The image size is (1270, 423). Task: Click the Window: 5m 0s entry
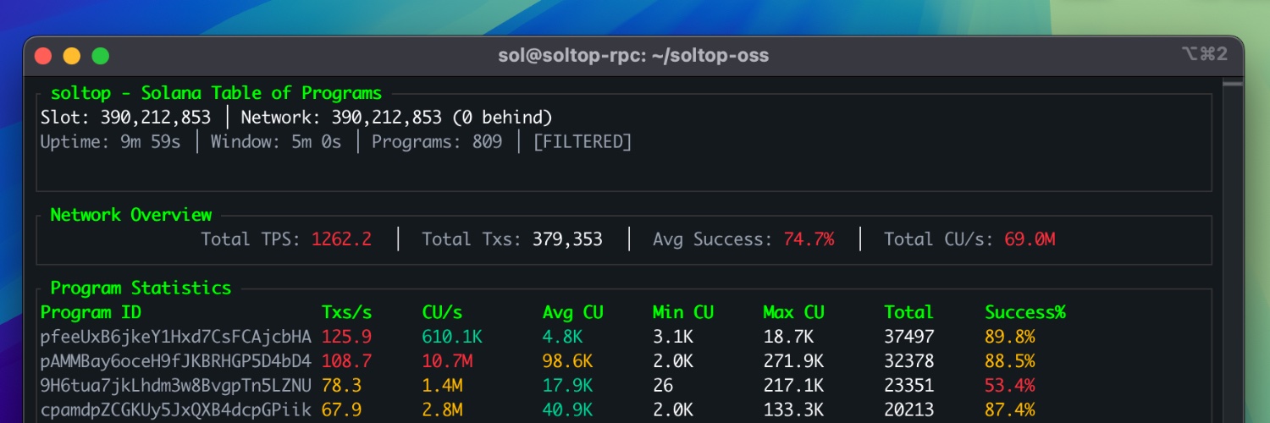point(276,141)
